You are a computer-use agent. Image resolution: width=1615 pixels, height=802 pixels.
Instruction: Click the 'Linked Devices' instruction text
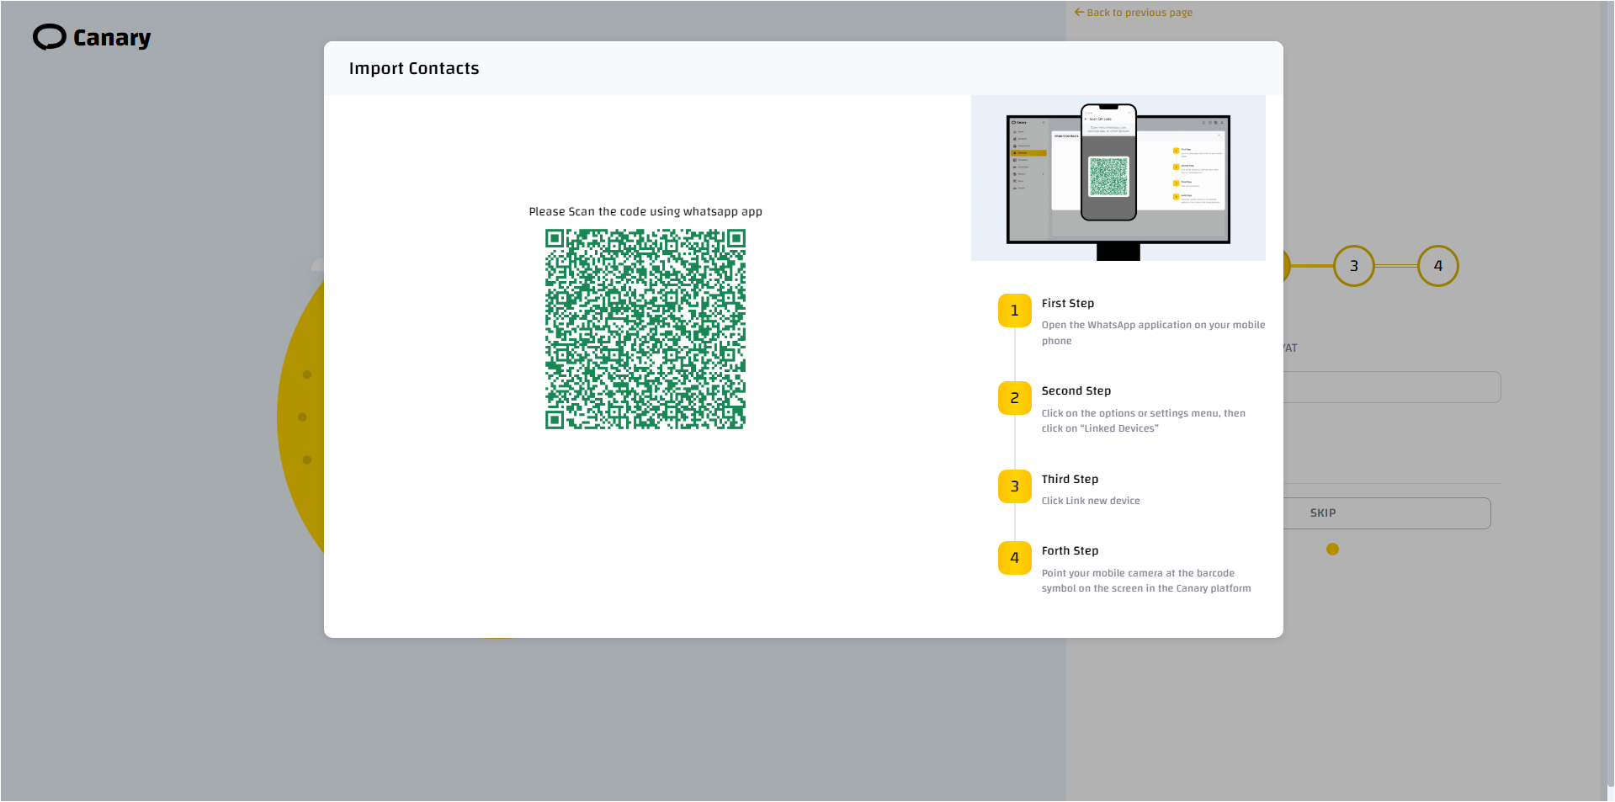(1143, 421)
